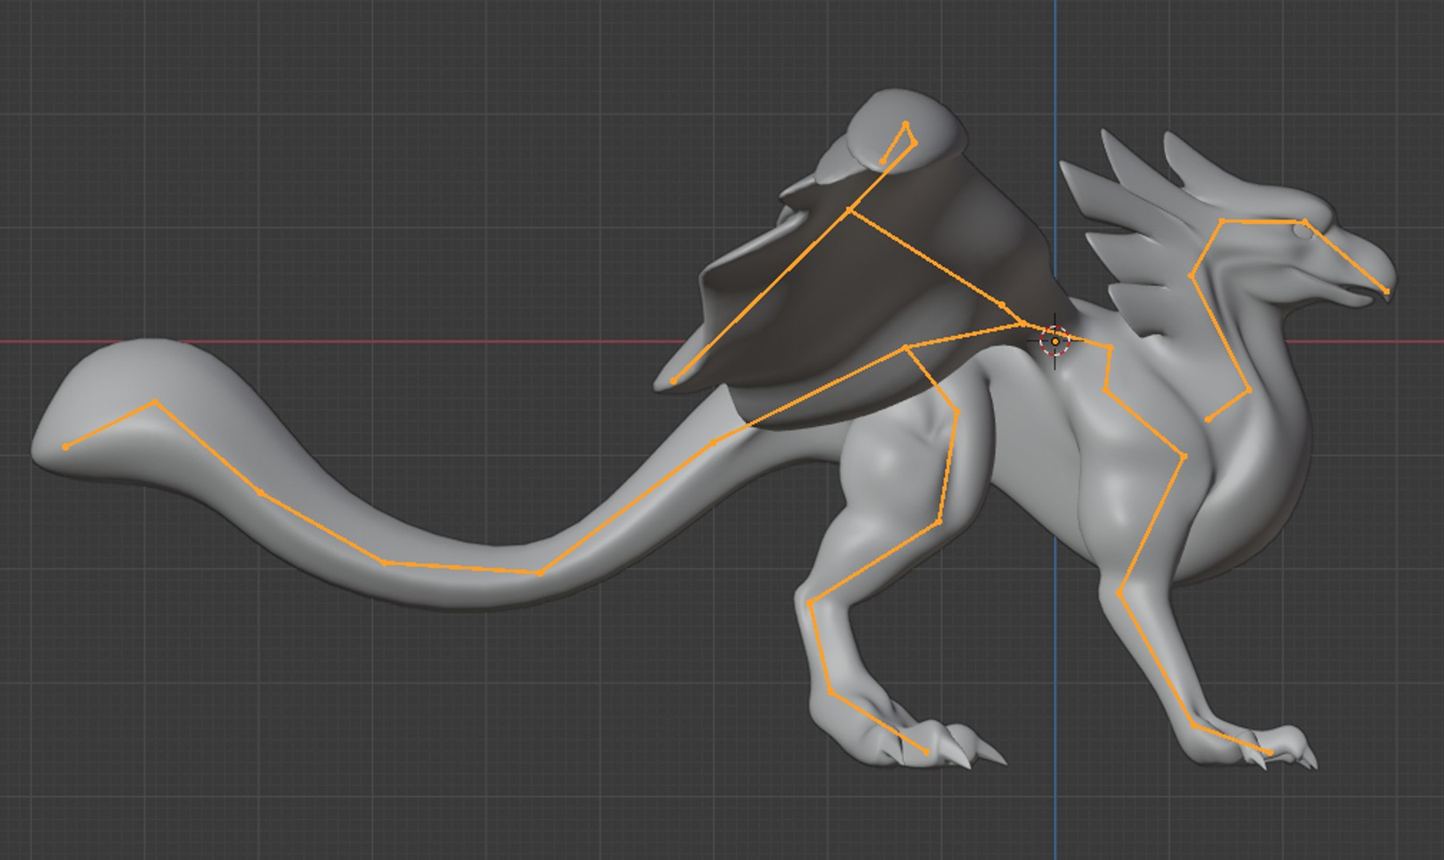Select the rear ankle joint above claws
Screen dimensions: 1444x860
[831, 693]
